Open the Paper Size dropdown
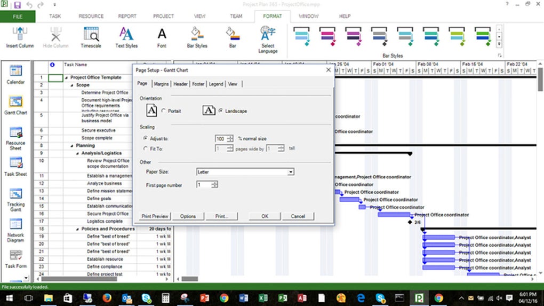This screenshot has height=306, width=544. [291, 172]
